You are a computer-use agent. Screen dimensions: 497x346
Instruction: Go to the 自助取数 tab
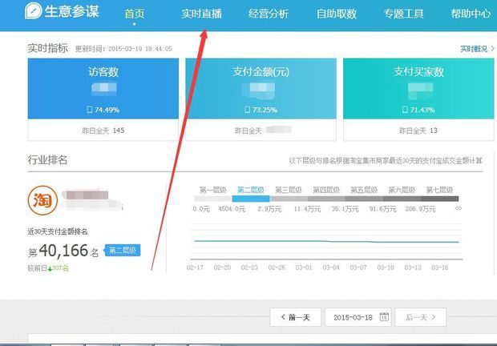[337, 14]
